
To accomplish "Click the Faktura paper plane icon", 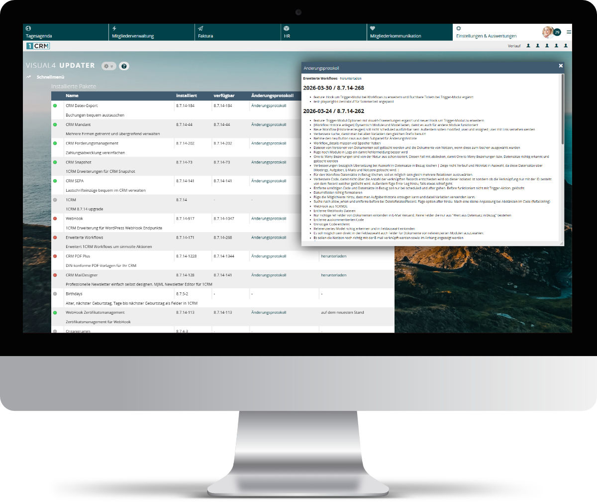I will (x=200, y=28).
